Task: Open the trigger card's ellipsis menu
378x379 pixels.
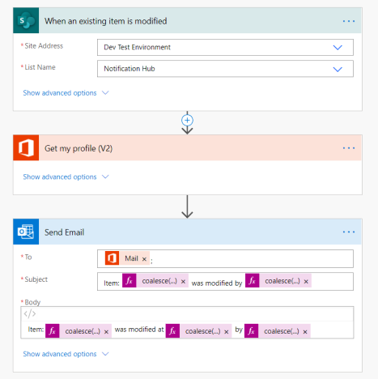Action: click(x=349, y=21)
